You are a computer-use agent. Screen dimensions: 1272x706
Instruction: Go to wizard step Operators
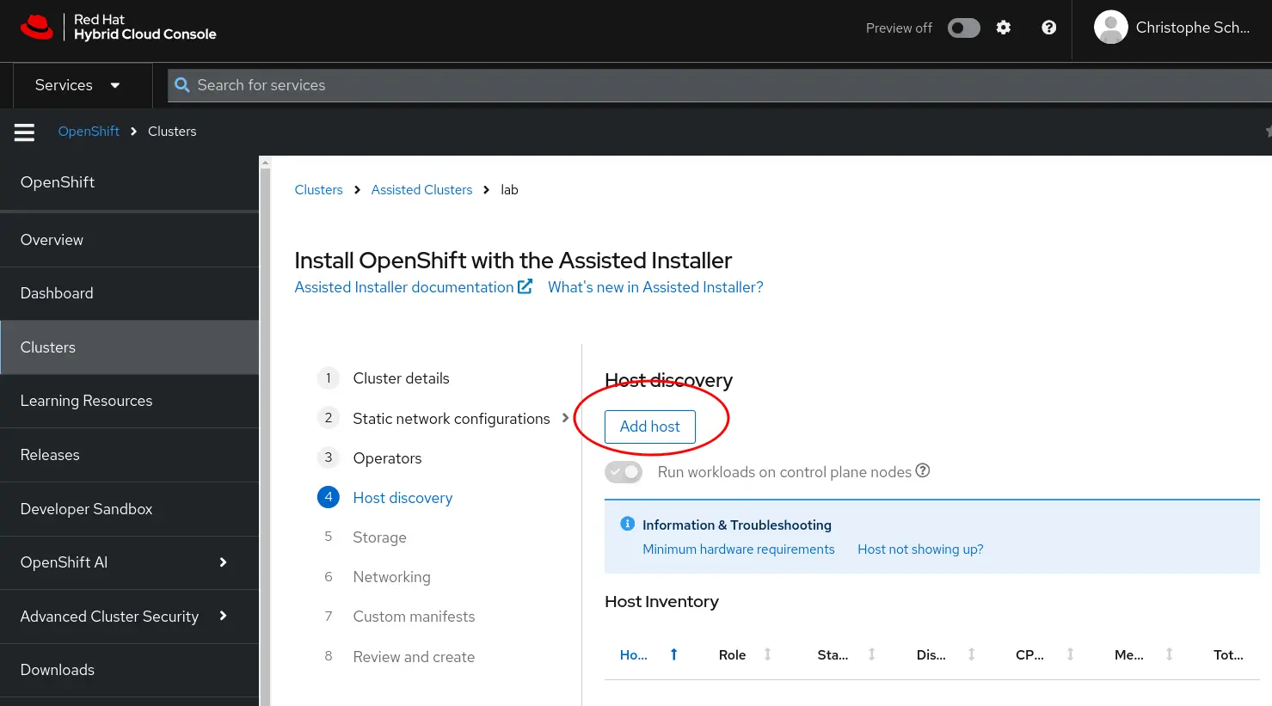[x=387, y=458]
